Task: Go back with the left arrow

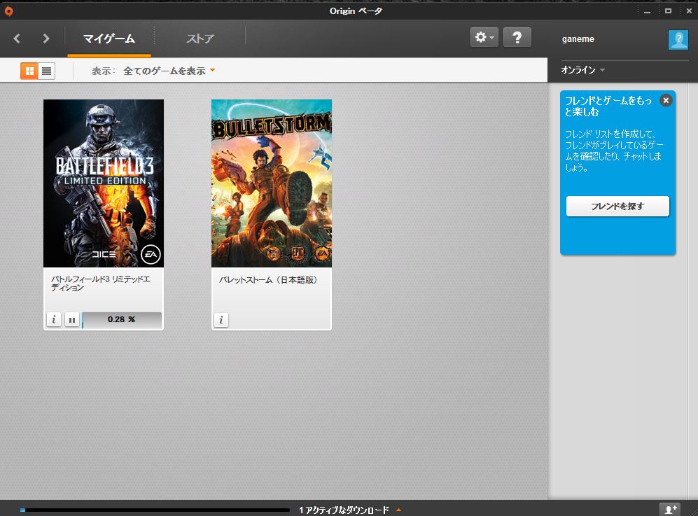Action: coord(17,39)
